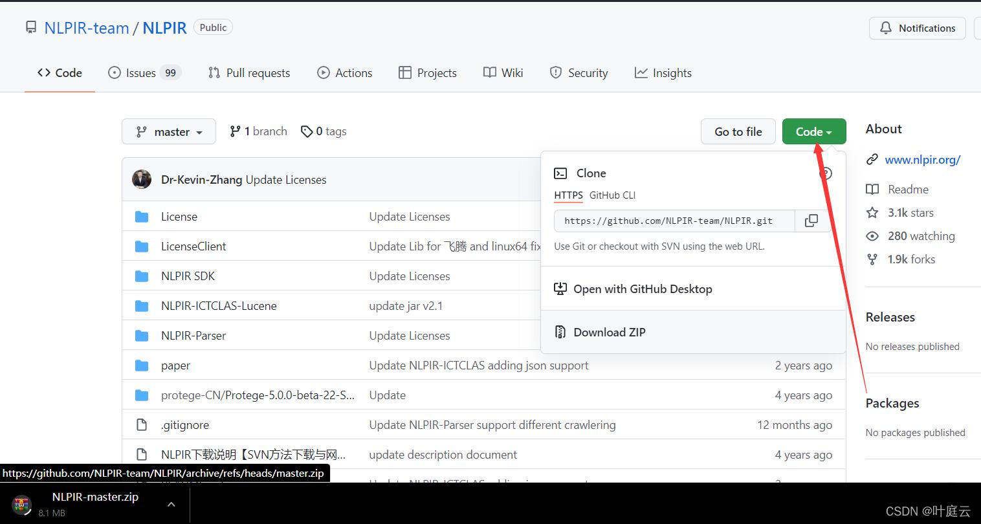Screen dimensions: 981x524
Task: Open the Pull requests tab
Action: [x=249, y=72]
